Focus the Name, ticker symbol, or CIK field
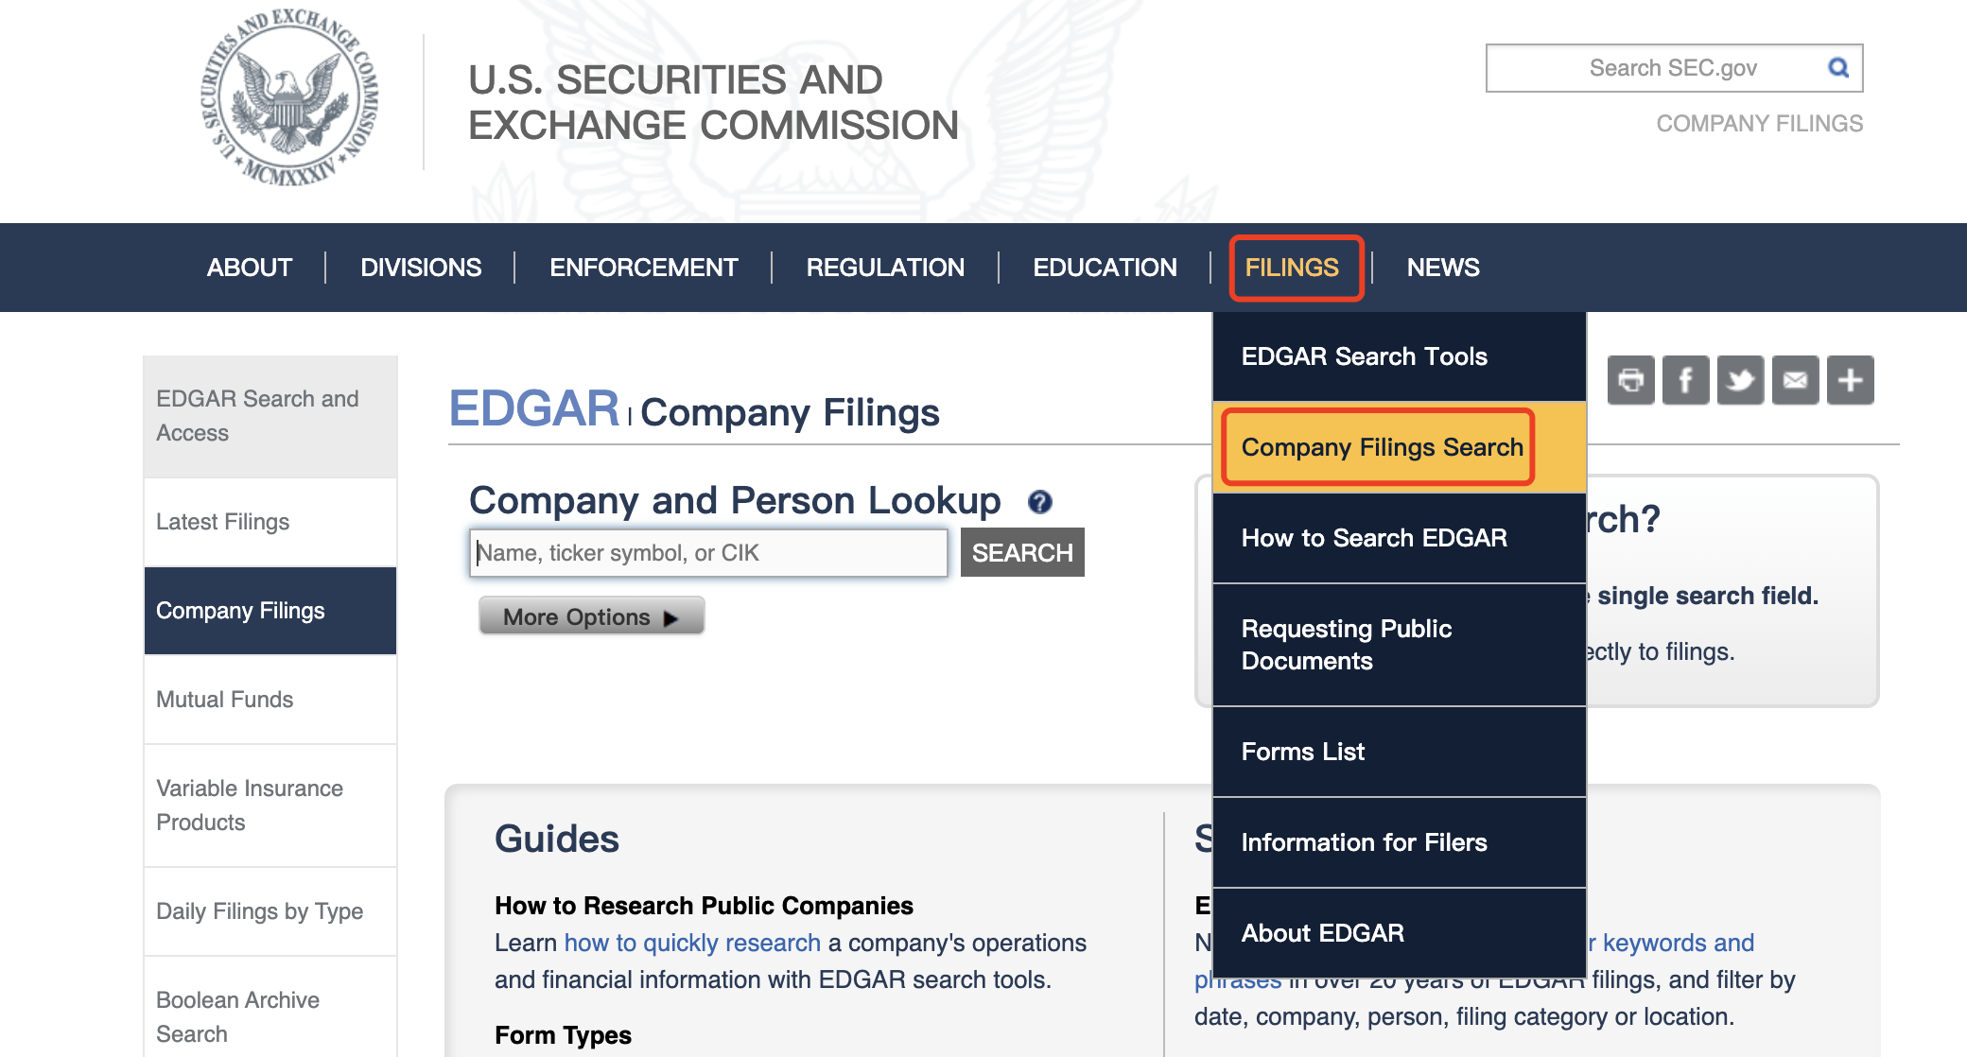This screenshot has height=1057, width=1967. coord(708,553)
